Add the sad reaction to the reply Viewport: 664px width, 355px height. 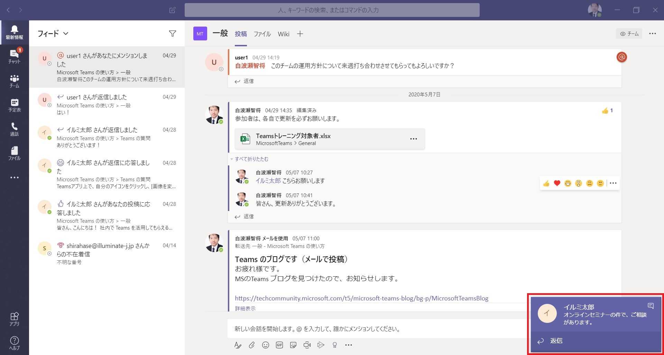(590, 183)
